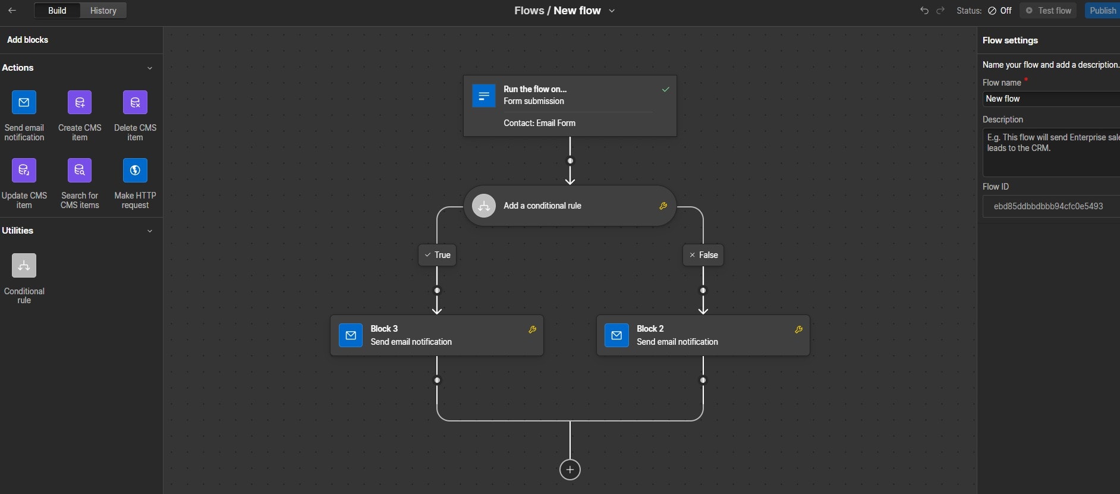1120x494 pixels.
Task: Click connector dot below the trigger block
Action: tap(570, 161)
